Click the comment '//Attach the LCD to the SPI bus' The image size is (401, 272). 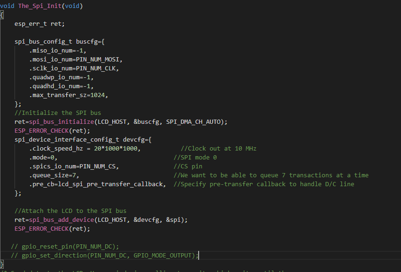[70, 211]
